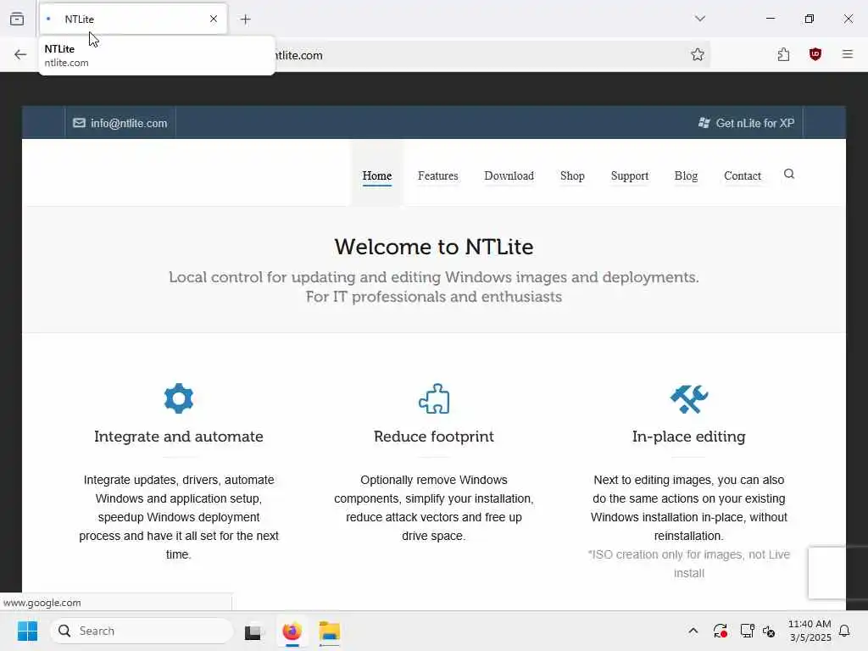The height and width of the screenshot is (651, 868).
Task: Click the Integrate and automate heading
Action: tap(179, 437)
